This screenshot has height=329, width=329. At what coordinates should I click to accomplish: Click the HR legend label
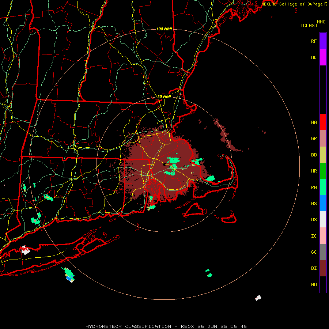pyautogui.click(x=314, y=171)
